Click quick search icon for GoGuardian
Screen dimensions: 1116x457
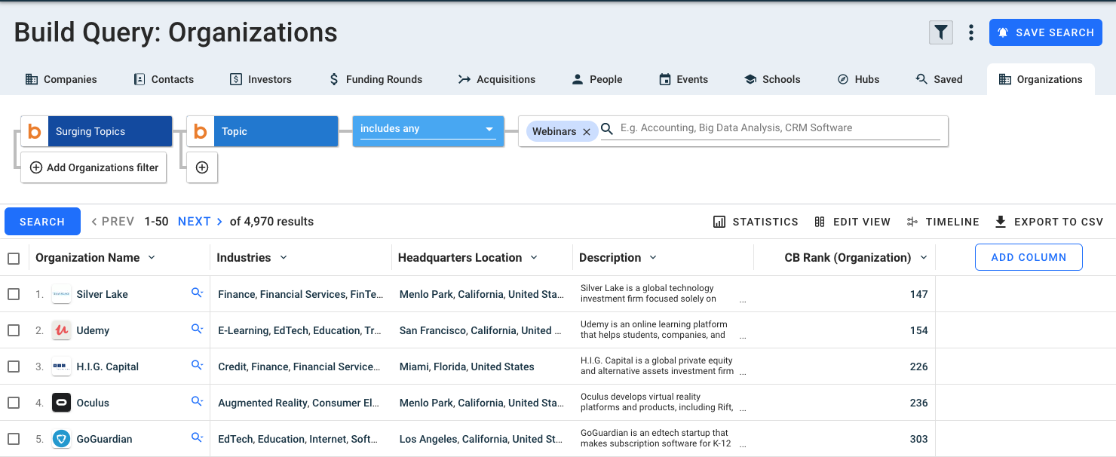pyautogui.click(x=197, y=437)
